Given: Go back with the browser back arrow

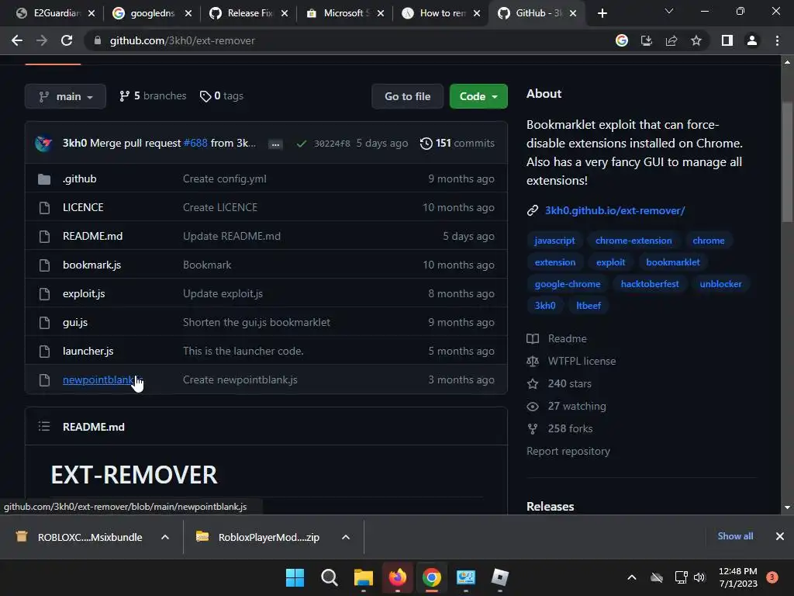Looking at the screenshot, I should click(x=17, y=40).
